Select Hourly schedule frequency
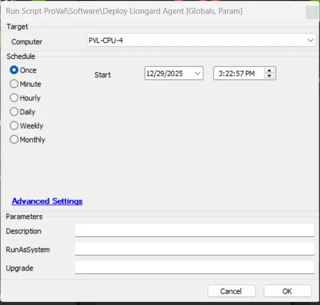320x305 pixels. [14, 98]
